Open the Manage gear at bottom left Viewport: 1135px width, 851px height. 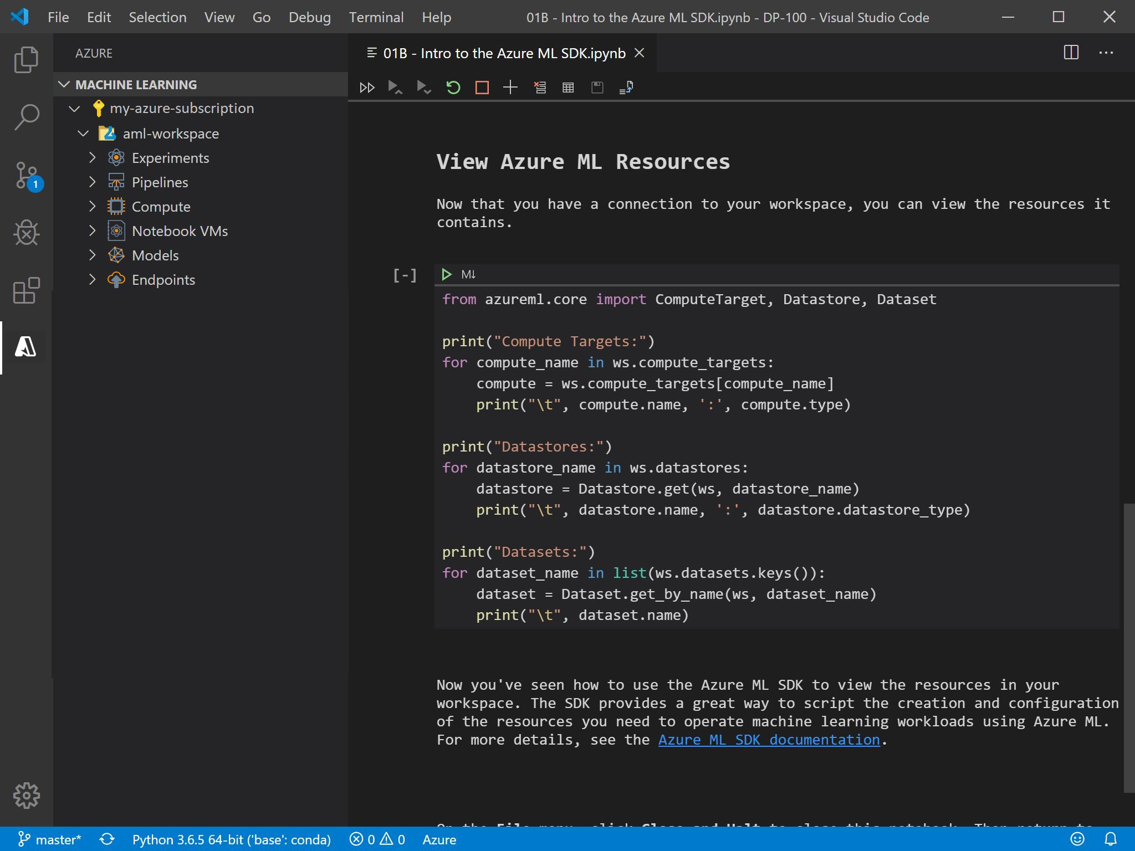tap(26, 796)
